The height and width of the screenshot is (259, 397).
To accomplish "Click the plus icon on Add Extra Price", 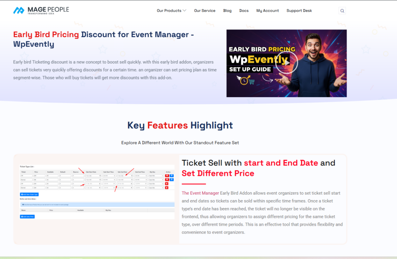I will coord(22,216).
